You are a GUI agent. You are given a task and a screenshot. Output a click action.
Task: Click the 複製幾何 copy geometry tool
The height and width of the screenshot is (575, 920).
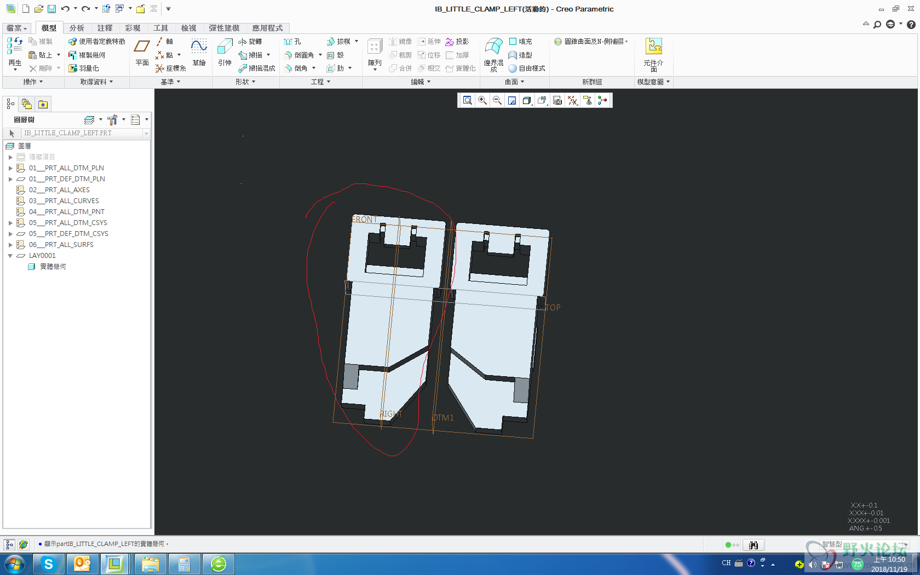coord(87,55)
